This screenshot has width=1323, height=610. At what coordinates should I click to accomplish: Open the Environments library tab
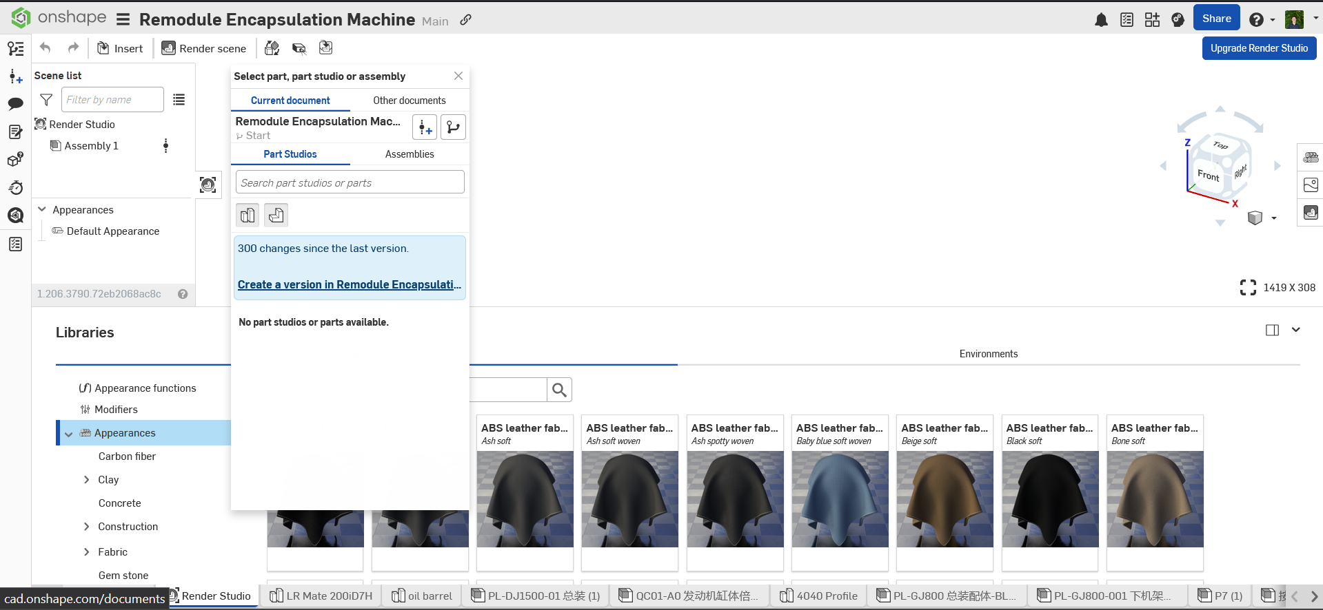[x=989, y=354]
